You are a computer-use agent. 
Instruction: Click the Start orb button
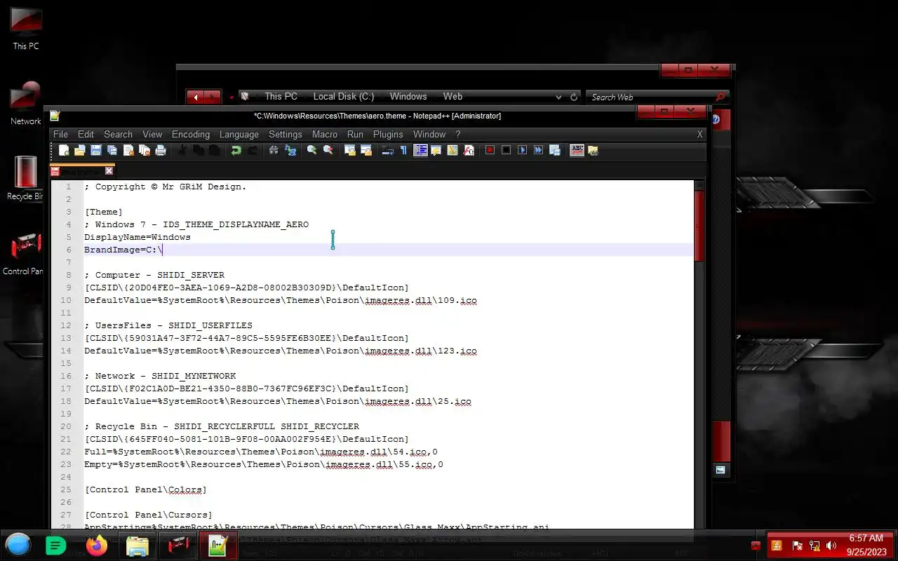18,545
